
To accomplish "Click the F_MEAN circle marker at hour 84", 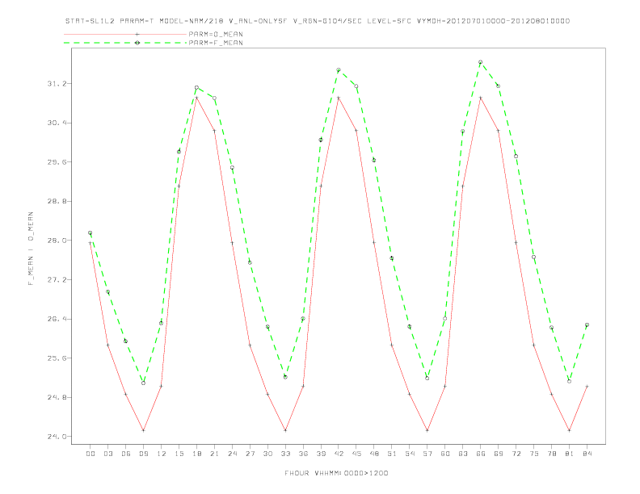I will 587,324.
